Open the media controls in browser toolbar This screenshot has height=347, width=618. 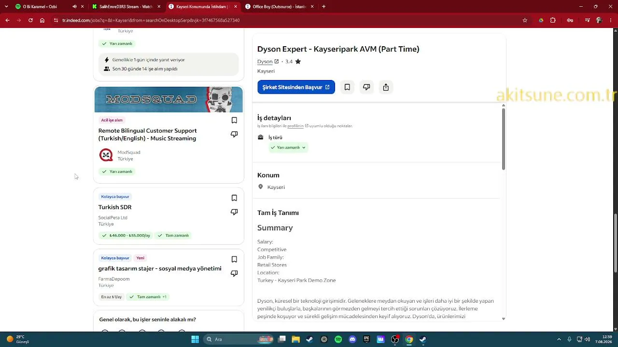(587, 20)
